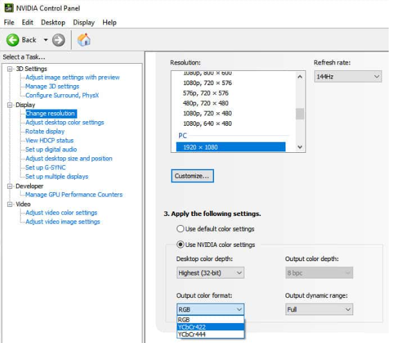Open the Refresh rate 144Hz dropdown
Image resolution: width=399 pixels, height=343 pixels.
(348, 76)
